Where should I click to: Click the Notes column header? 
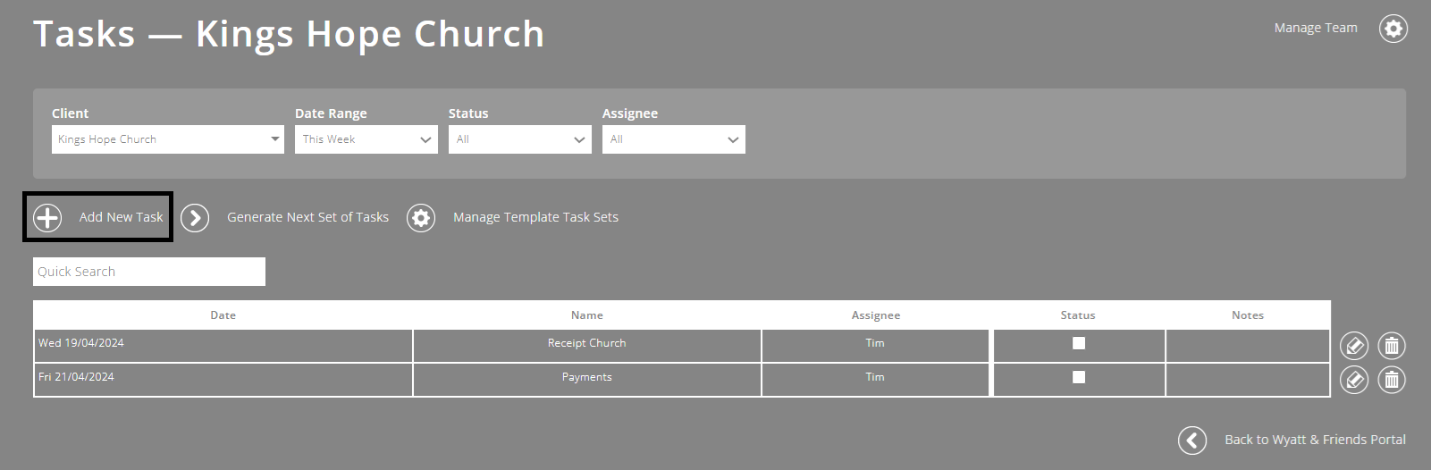[x=1248, y=315]
